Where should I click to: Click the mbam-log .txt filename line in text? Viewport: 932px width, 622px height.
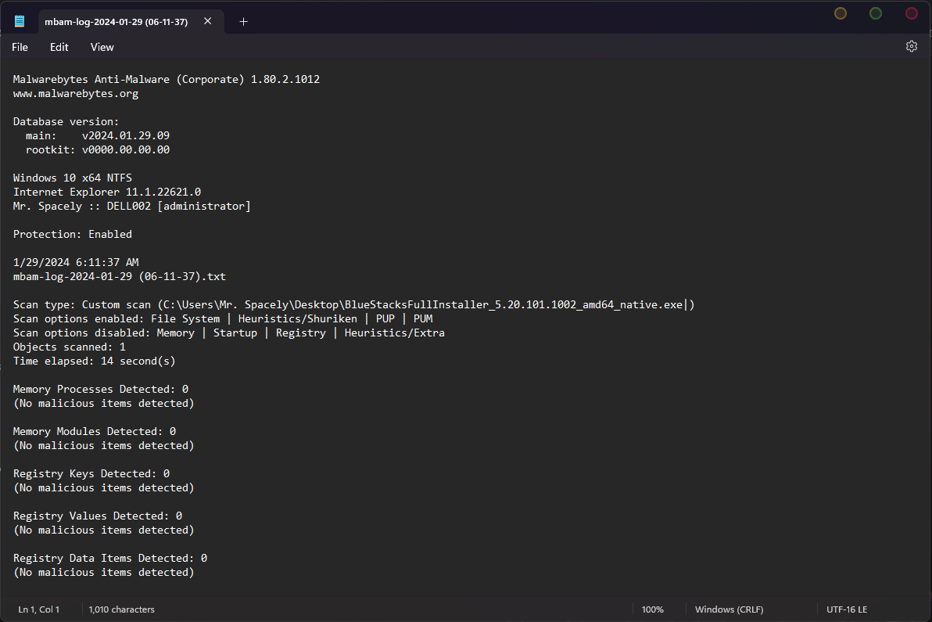(x=120, y=276)
